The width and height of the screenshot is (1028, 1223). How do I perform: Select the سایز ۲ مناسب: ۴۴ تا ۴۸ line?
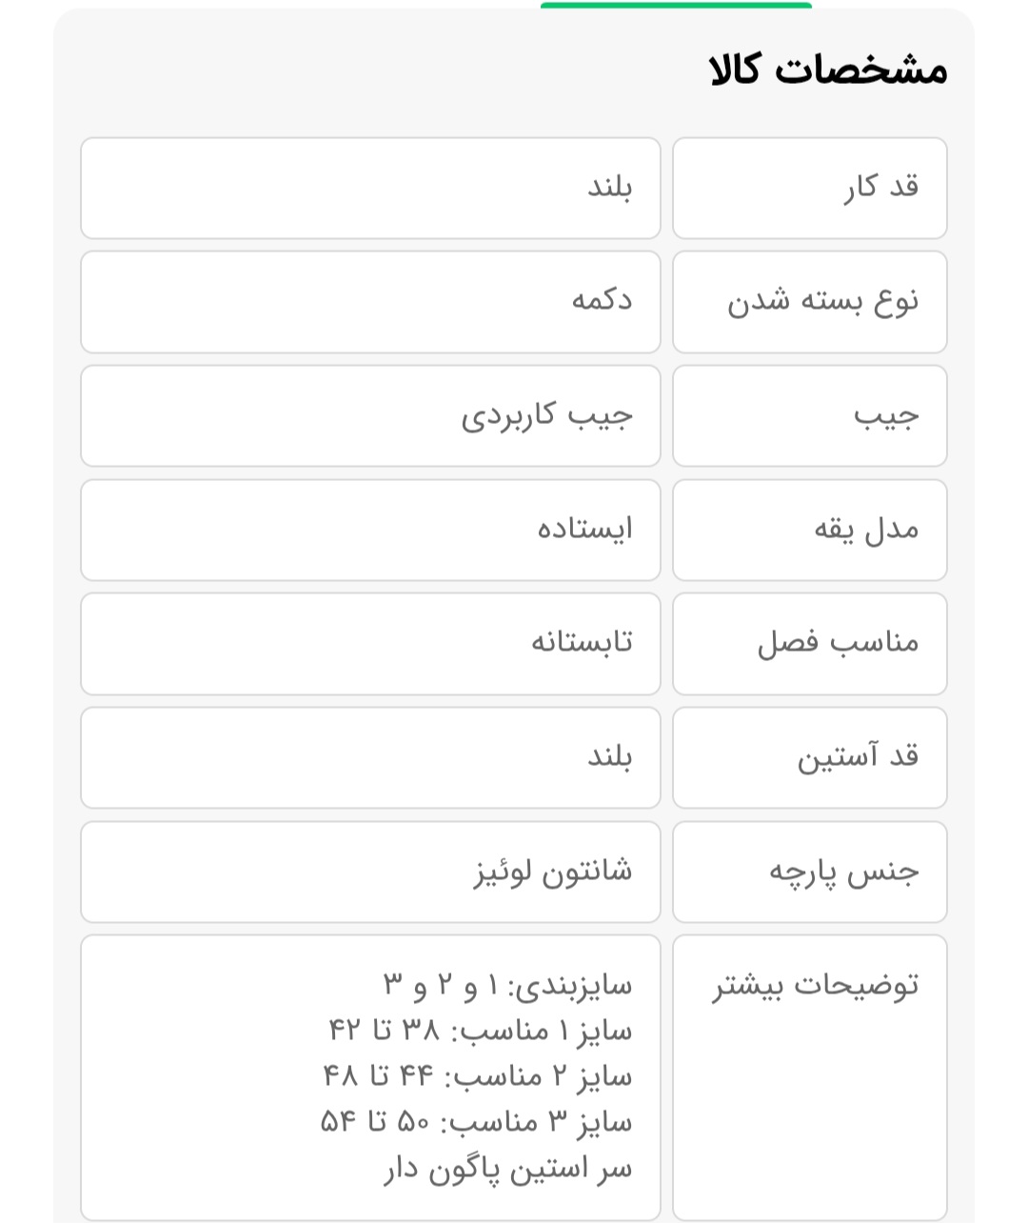(x=478, y=1077)
